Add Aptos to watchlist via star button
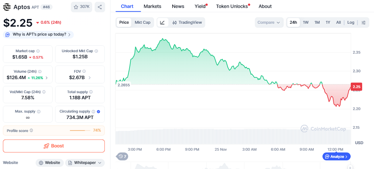This screenshot has width=374, height=169. pyautogui.click(x=81, y=7)
